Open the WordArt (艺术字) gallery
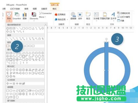The width and height of the screenshot is (138, 103). click(113, 17)
